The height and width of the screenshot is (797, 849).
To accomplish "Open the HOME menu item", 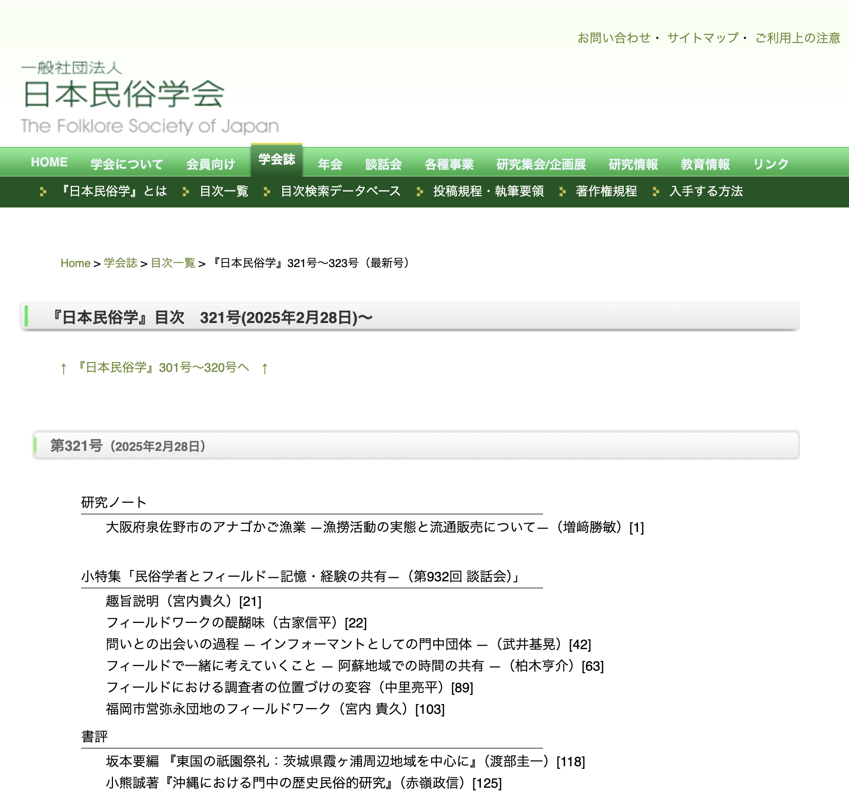I will (49, 162).
